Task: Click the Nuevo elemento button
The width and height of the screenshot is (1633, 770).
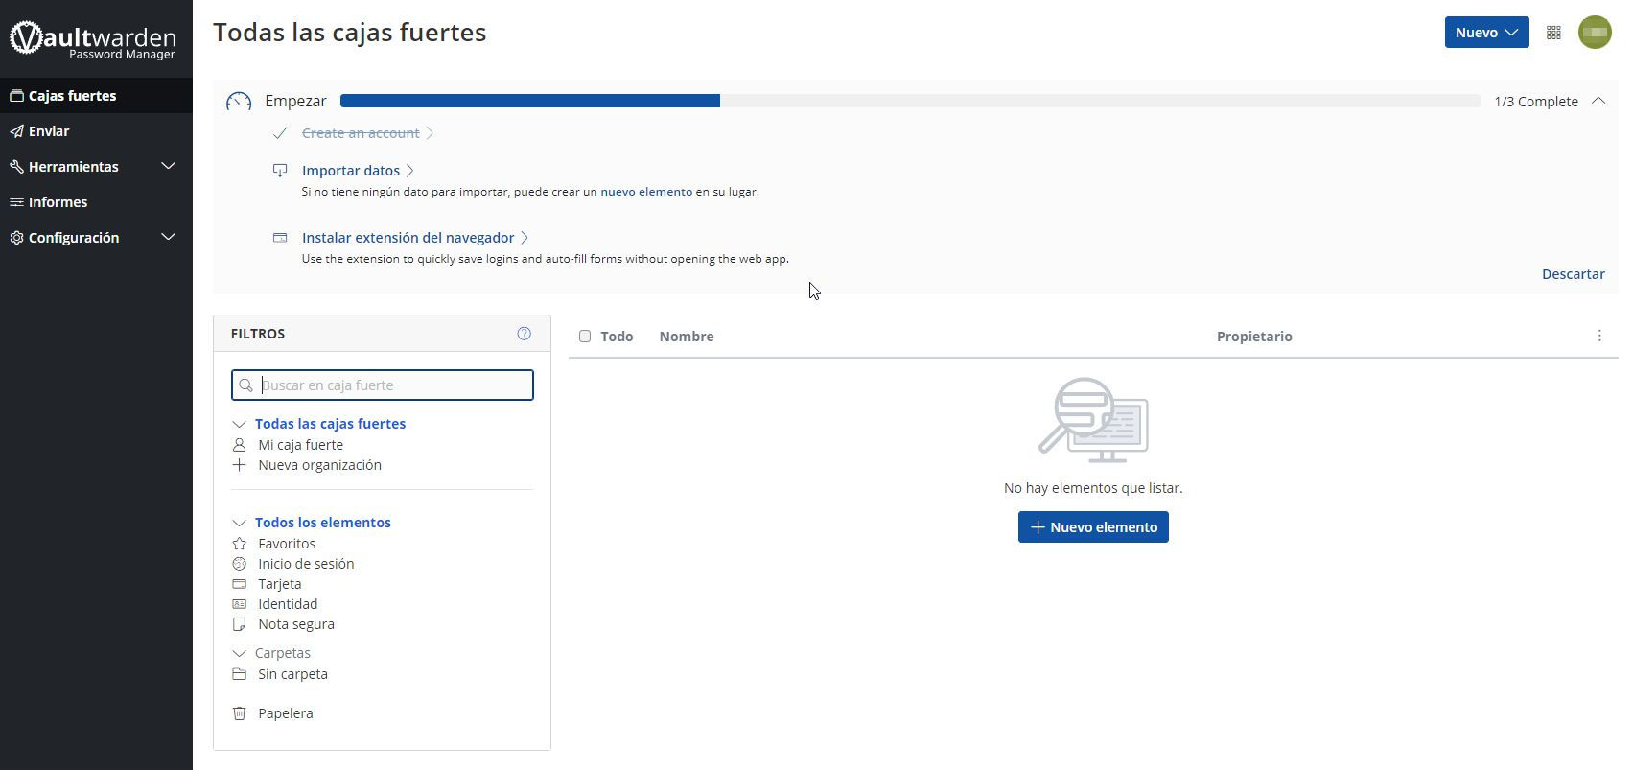Action: [x=1093, y=527]
